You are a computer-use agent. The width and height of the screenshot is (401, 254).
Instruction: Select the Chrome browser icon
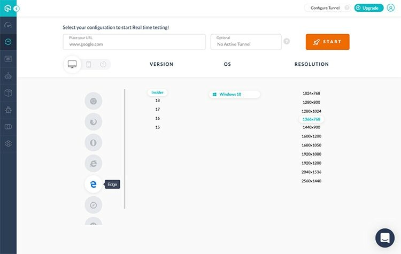pos(93,101)
